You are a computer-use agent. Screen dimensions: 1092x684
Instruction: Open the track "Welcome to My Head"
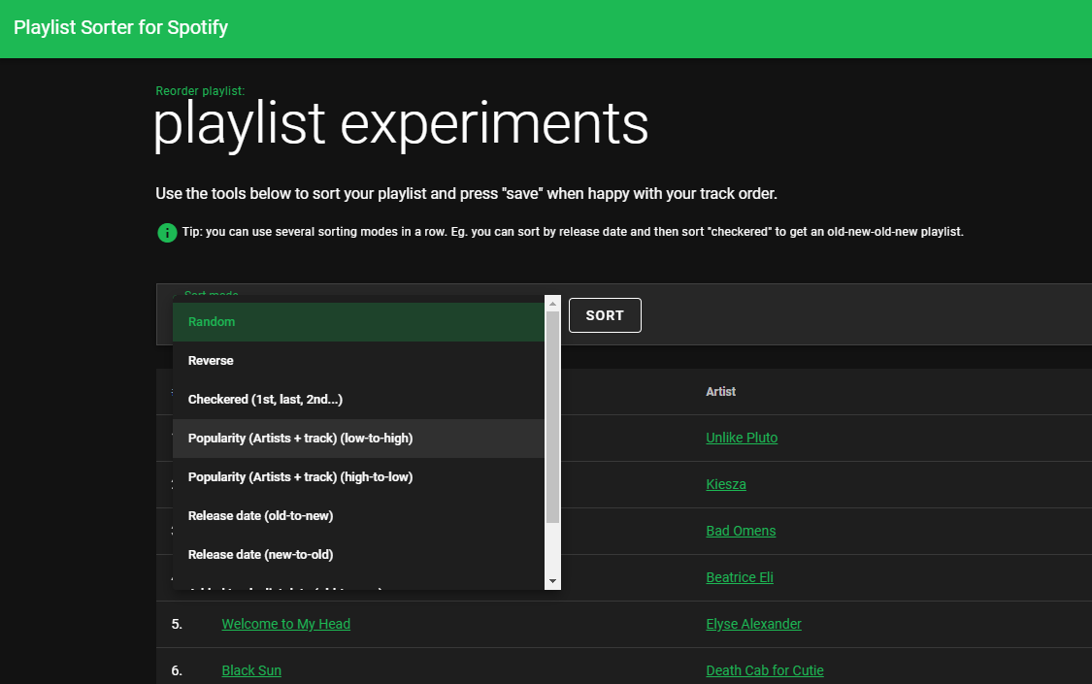coord(285,624)
